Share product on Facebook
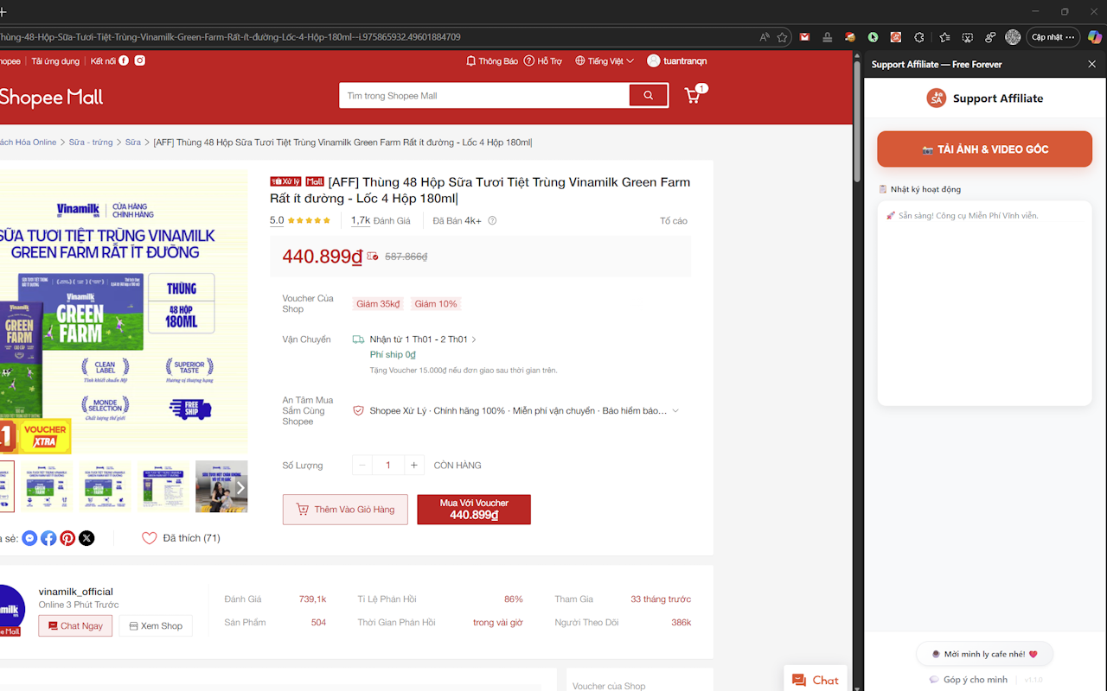This screenshot has height=691, width=1107. (48, 538)
